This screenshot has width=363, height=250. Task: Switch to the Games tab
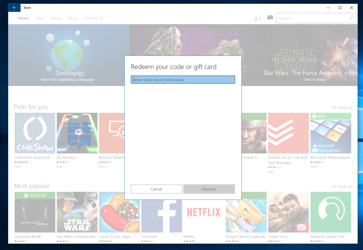[x=56, y=18]
